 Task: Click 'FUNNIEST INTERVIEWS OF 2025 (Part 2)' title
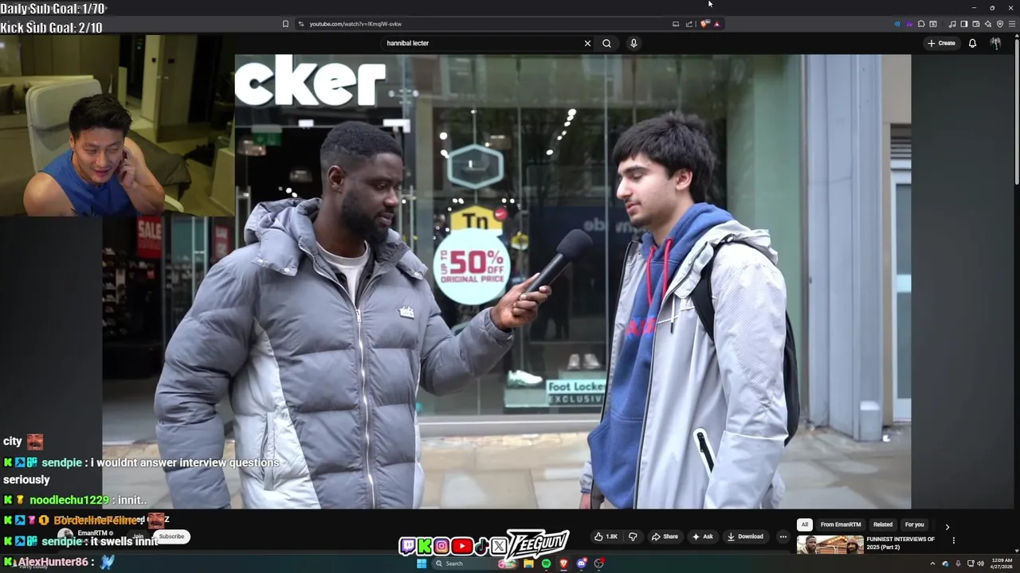[900, 543]
